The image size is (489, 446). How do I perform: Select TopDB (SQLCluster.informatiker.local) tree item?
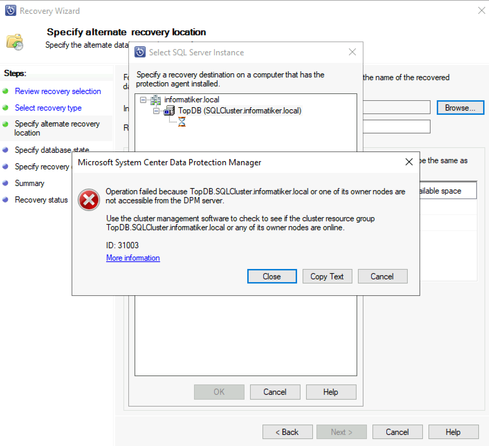pyautogui.click(x=240, y=111)
